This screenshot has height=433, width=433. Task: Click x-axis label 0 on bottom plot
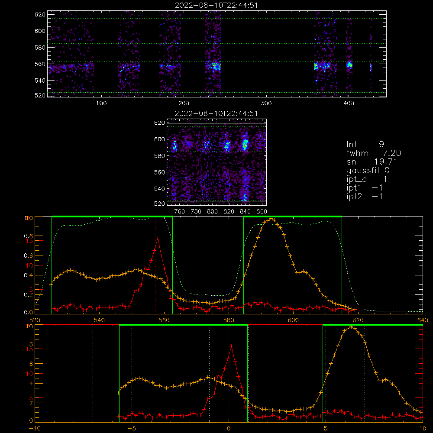pos(229,428)
